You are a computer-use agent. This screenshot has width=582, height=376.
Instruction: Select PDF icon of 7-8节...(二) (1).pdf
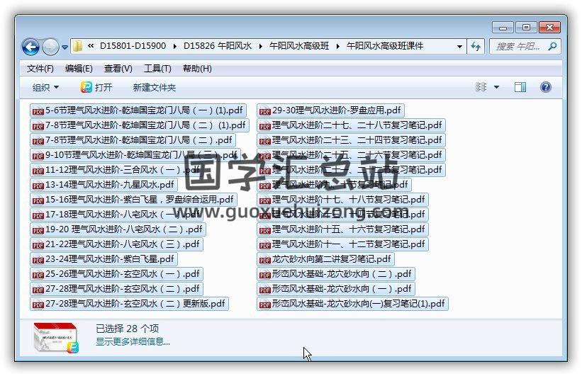pyautogui.click(x=38, y=126)
